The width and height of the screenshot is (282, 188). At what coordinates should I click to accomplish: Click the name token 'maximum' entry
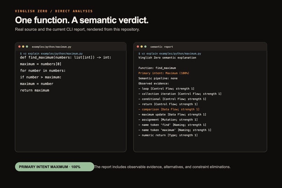[x=175, y=130]
